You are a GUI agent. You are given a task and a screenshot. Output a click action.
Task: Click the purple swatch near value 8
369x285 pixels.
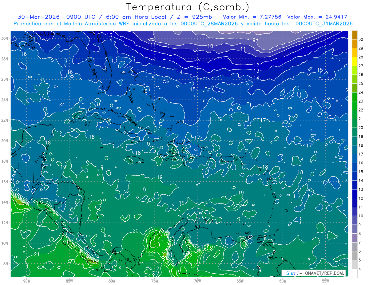(355, 238)
